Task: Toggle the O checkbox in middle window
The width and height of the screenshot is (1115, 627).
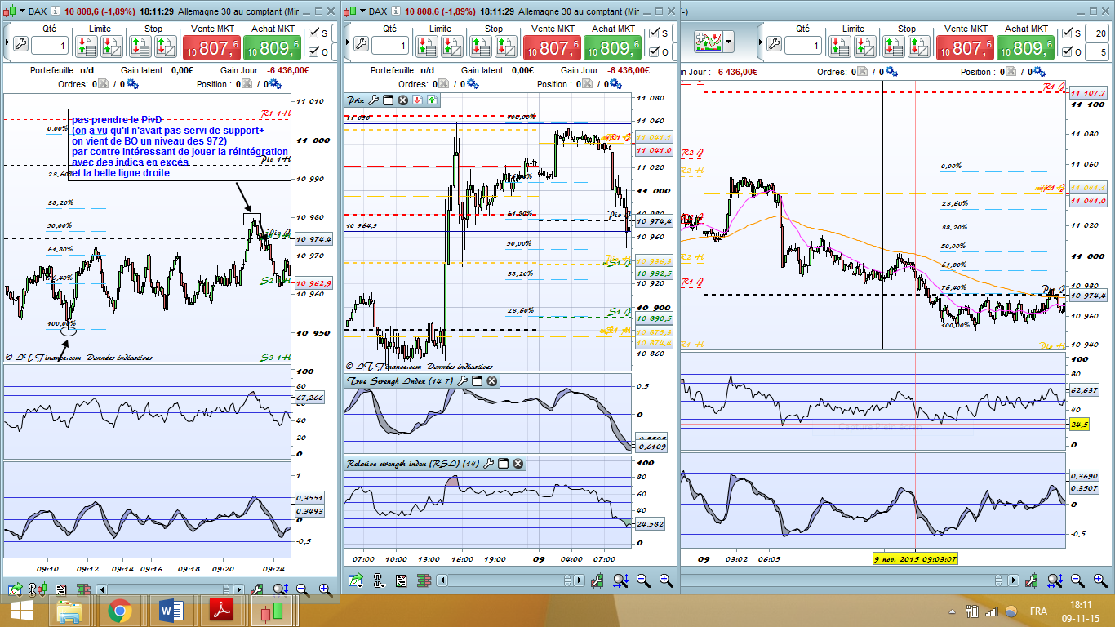Action: coord(655,51)
